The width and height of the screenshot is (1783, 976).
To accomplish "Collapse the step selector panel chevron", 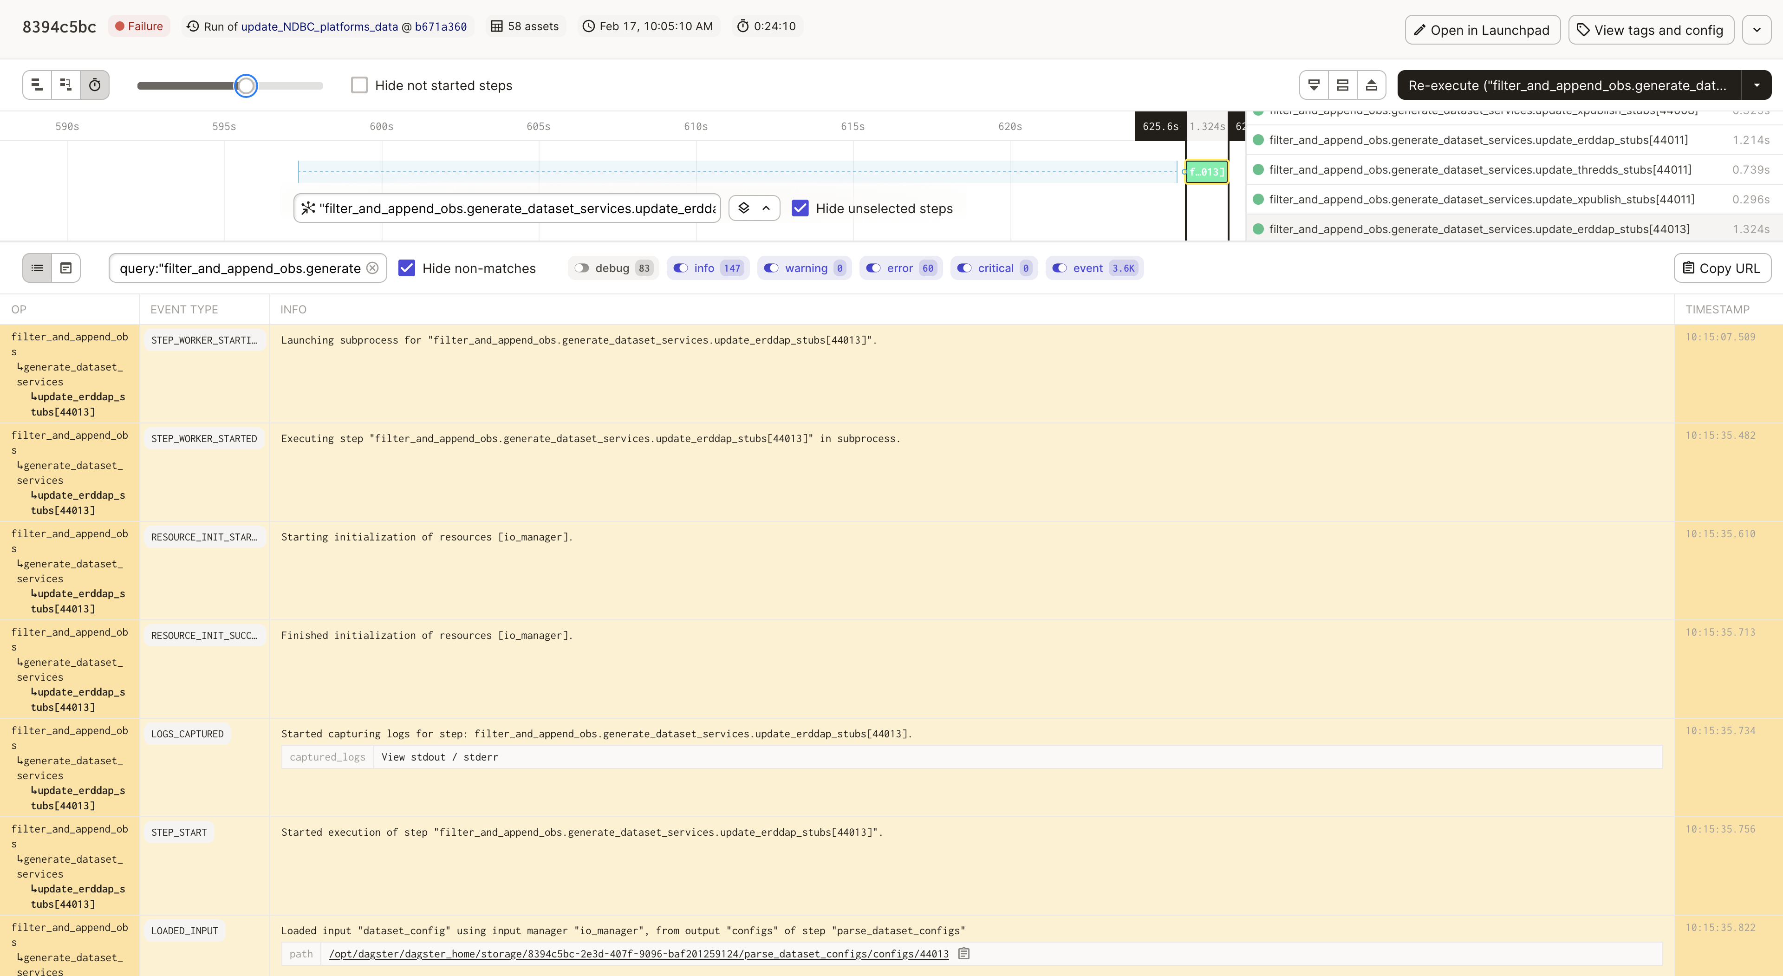I will pos(766,208).
